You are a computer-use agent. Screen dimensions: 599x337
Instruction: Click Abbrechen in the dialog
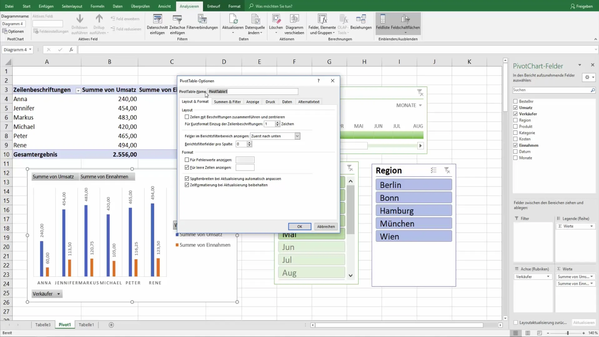326,227
